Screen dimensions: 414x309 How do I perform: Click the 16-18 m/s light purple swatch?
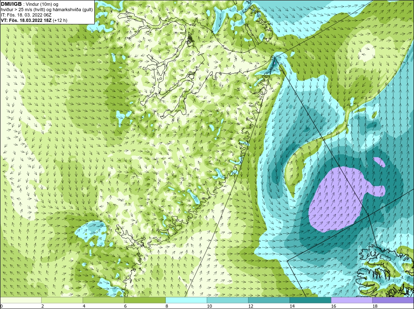351,300
